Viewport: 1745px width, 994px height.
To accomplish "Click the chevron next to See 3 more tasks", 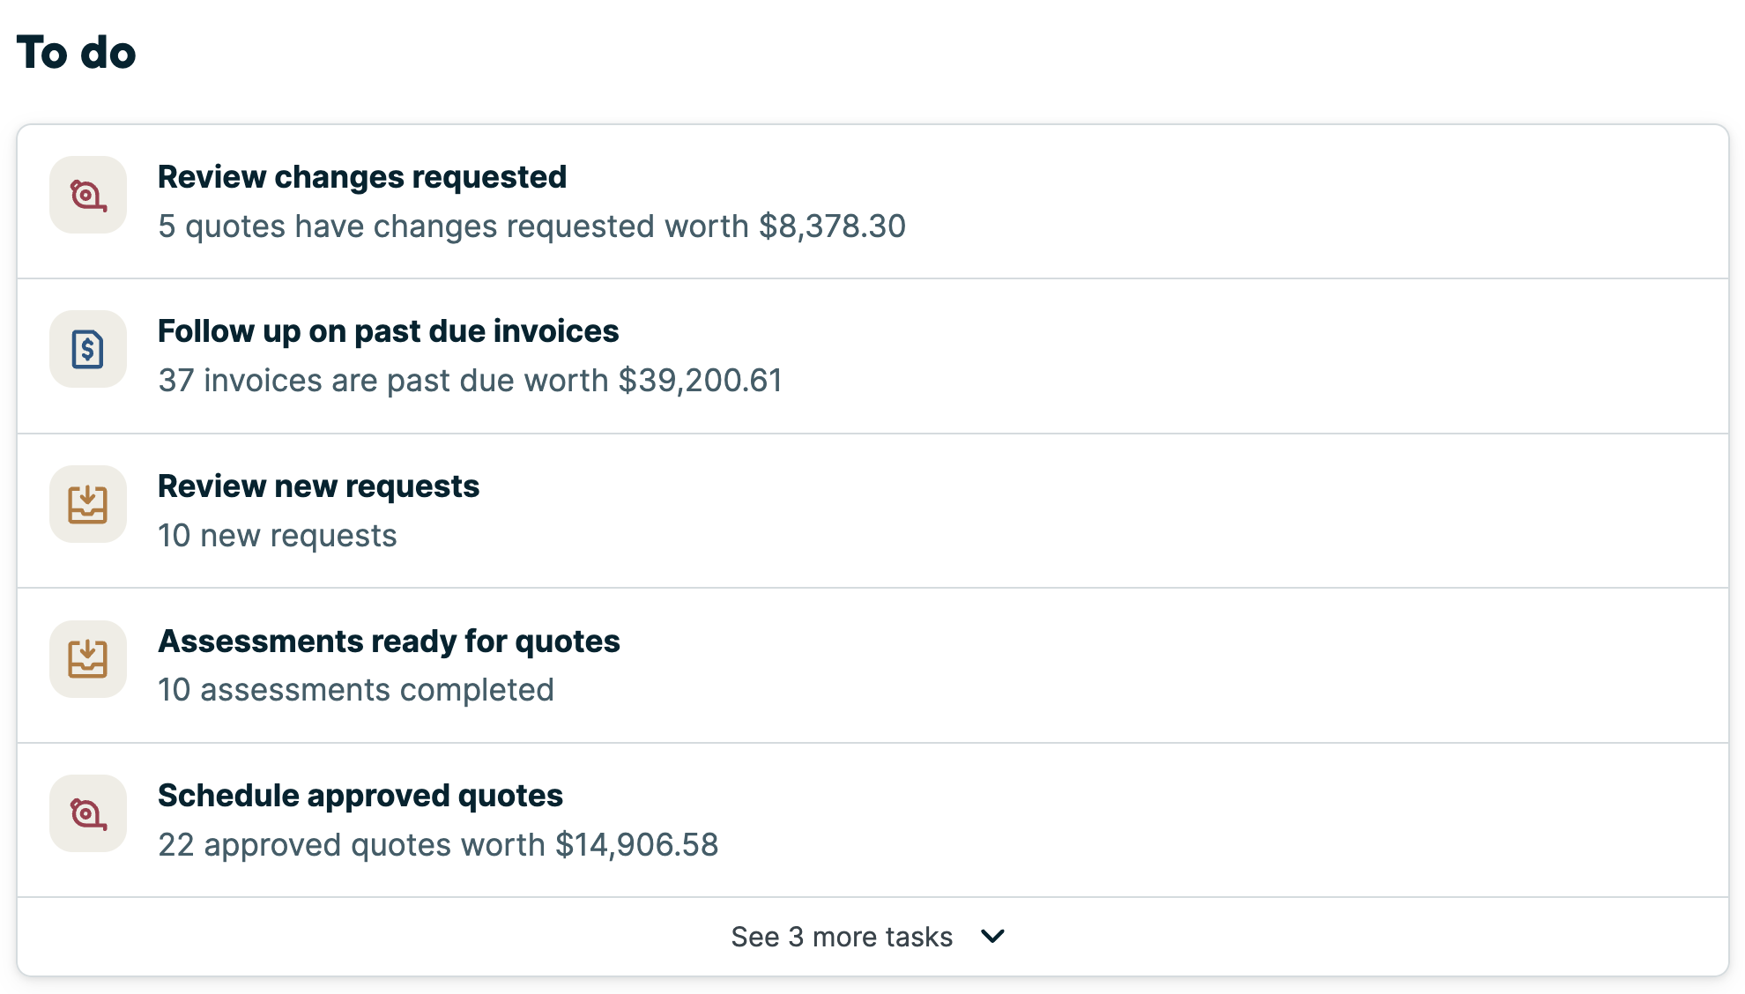I will [x=992, y=937].
